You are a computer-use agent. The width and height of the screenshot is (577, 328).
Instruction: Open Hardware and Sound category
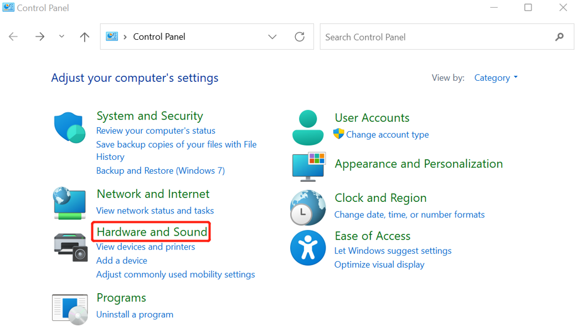(x=152, y=232)
